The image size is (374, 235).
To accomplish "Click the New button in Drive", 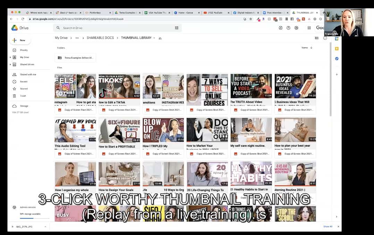I will click(x=20, y=40).
